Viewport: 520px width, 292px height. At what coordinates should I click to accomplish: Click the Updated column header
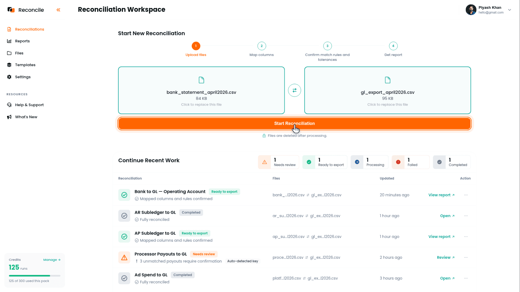pos(387,178)
